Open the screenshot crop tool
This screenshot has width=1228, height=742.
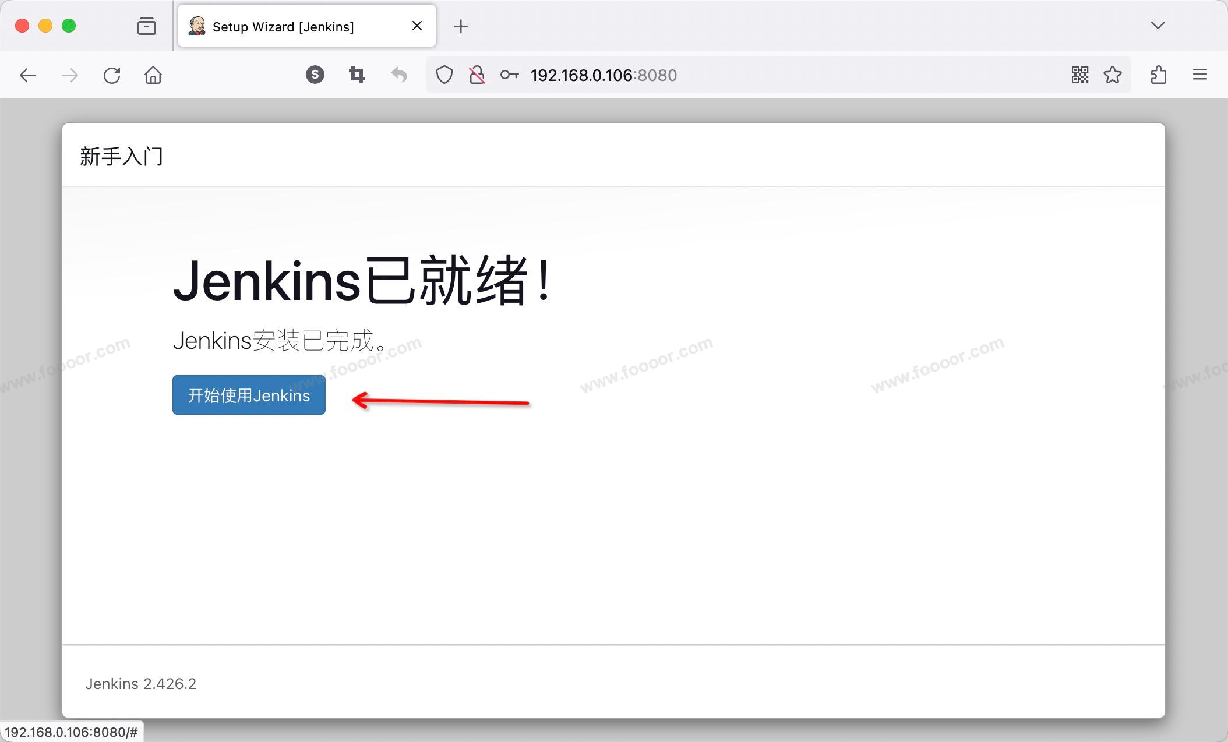[x=357, y=75]
